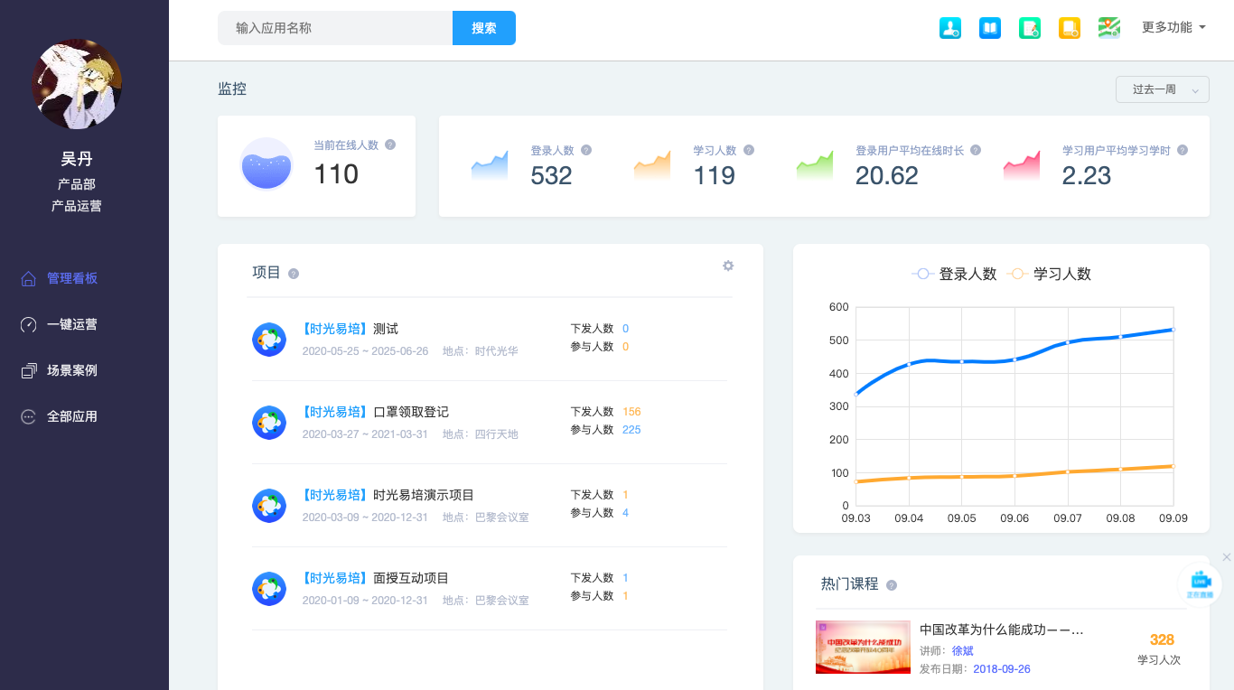Open the green map location icon

pos(1109,28)
